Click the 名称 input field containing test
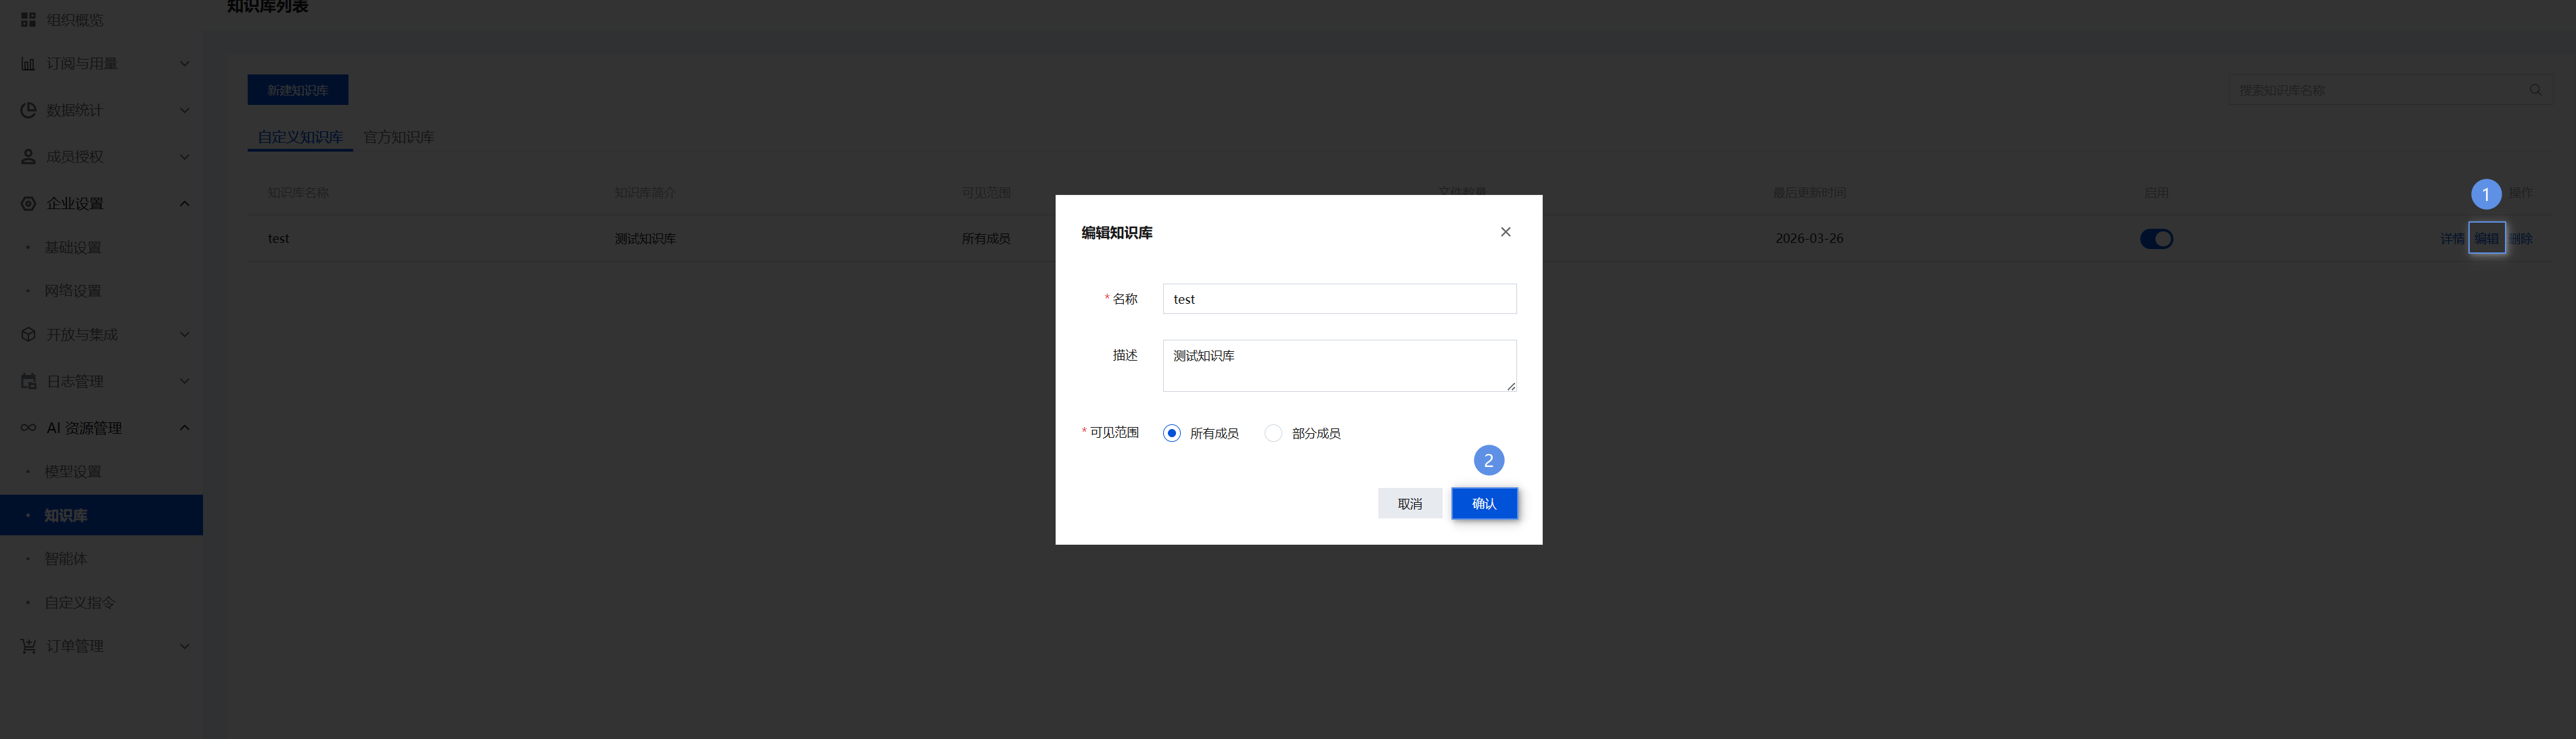 (1339, 299)
